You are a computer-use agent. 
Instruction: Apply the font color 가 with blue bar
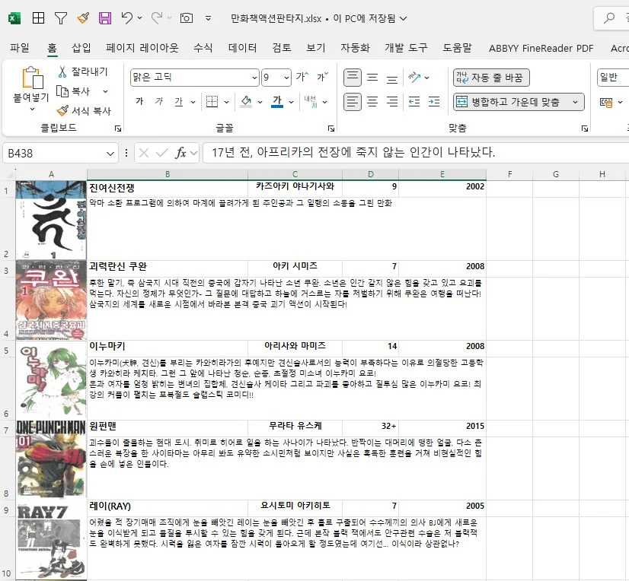277,102
